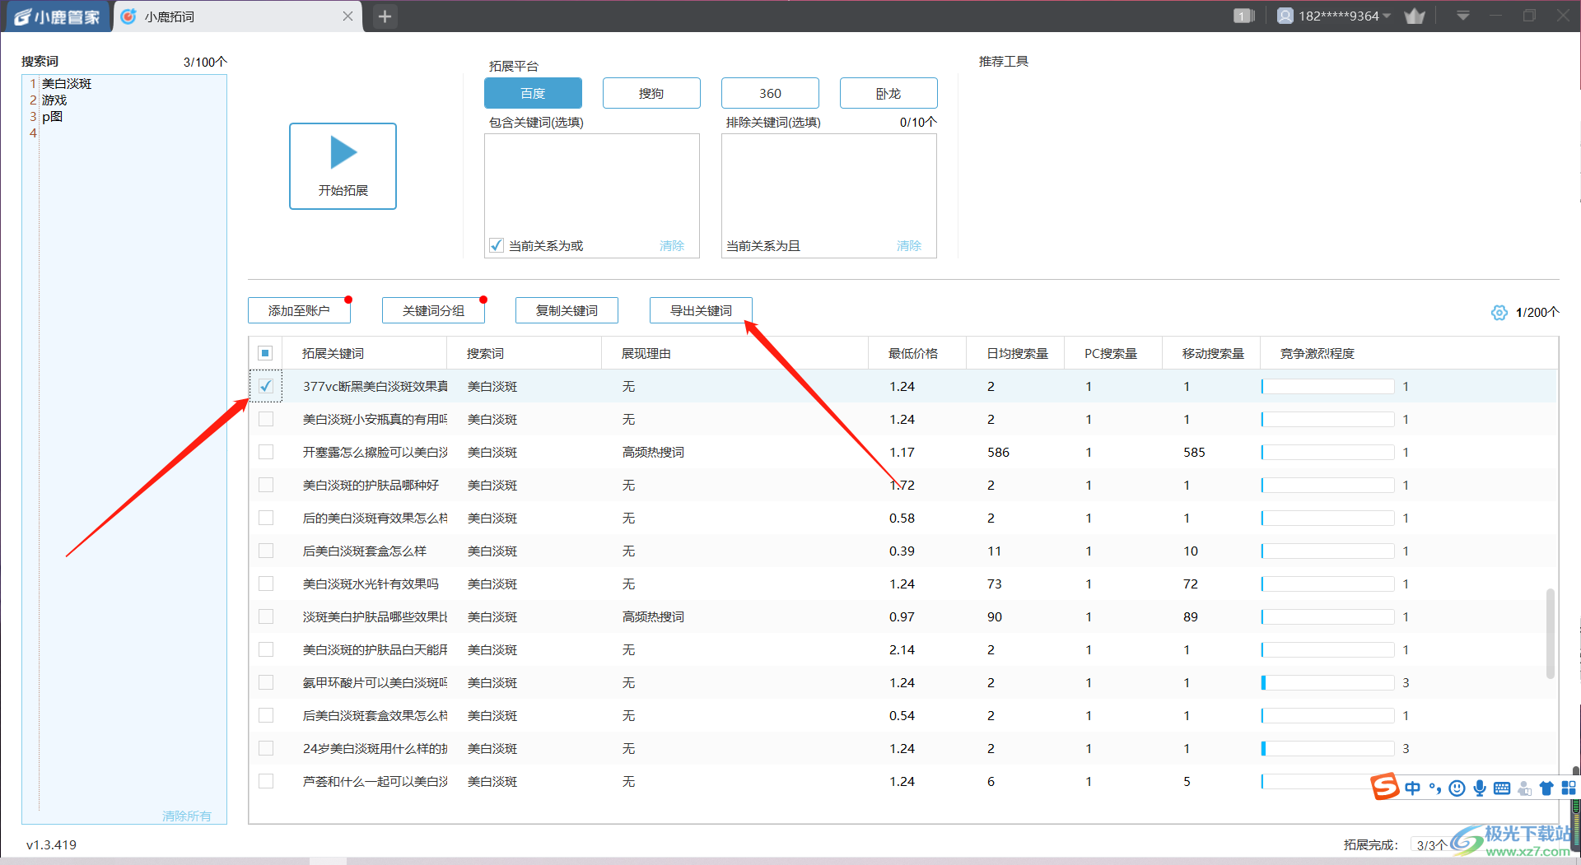The width and height of the screenshot is (1581, 865).
Task: Toggle the select-all checkbox in table header
Action: [265, 353]
